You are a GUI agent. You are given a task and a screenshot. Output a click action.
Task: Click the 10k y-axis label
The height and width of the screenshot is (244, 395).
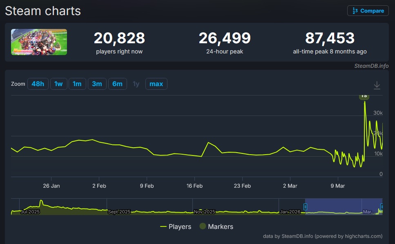(x=378, y=154)
